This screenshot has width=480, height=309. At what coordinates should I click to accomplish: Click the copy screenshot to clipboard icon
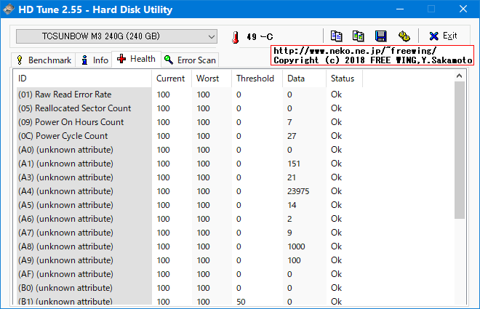(358, 36)
